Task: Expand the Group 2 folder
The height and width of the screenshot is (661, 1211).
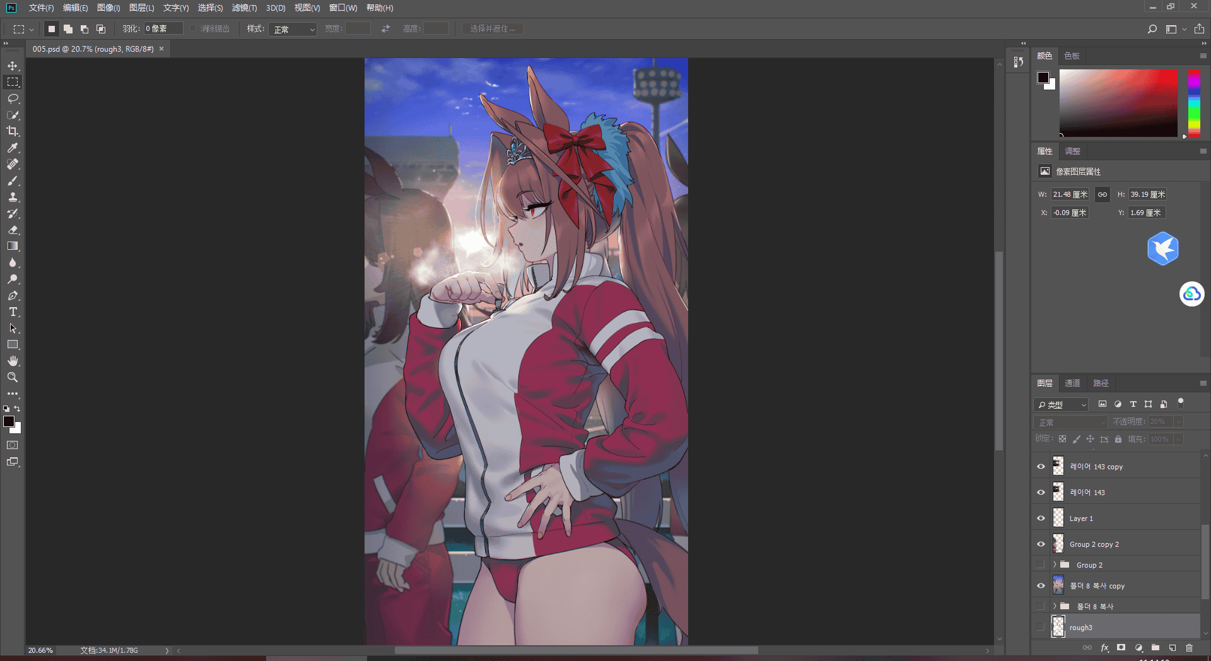Action: point(1055,564)
